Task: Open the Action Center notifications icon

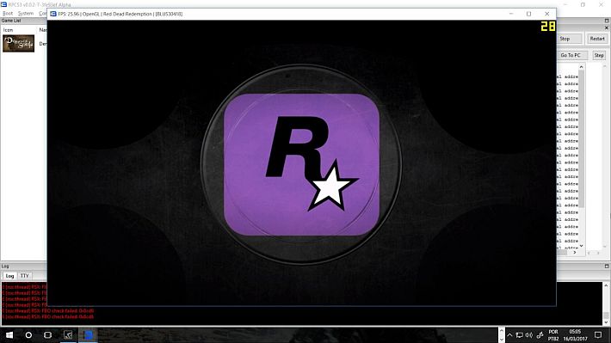Action: click(598, 334)
